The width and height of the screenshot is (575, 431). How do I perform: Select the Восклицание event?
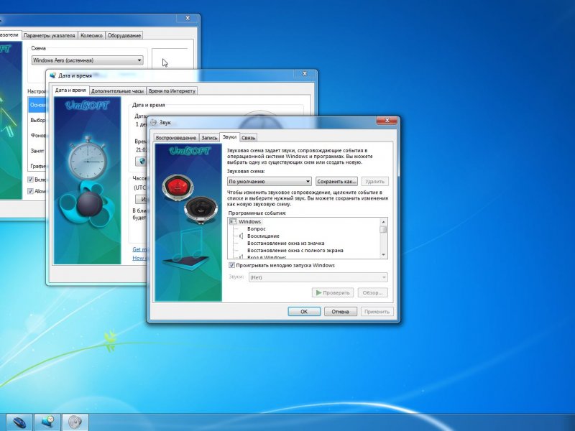(x=263, y=236)
